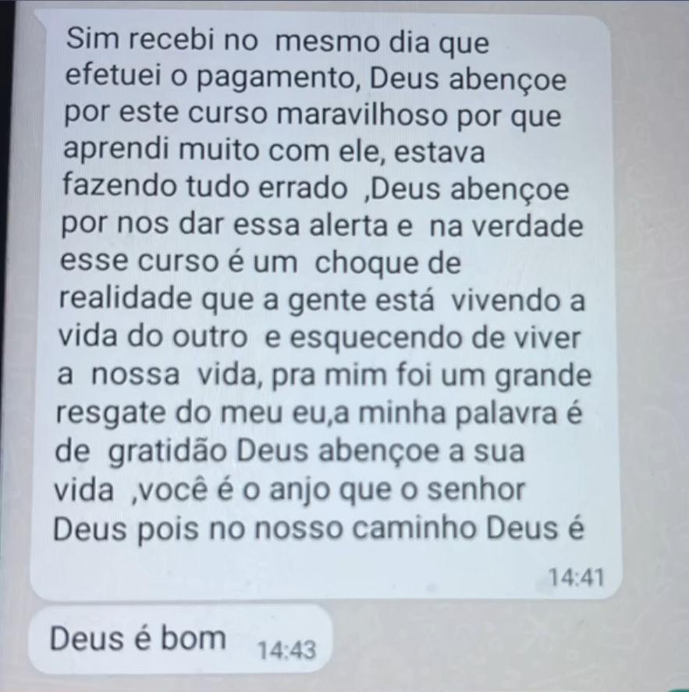Tap the line starting "vida do outro"
This screenshot has height=692, width=689.
[319, 338]
